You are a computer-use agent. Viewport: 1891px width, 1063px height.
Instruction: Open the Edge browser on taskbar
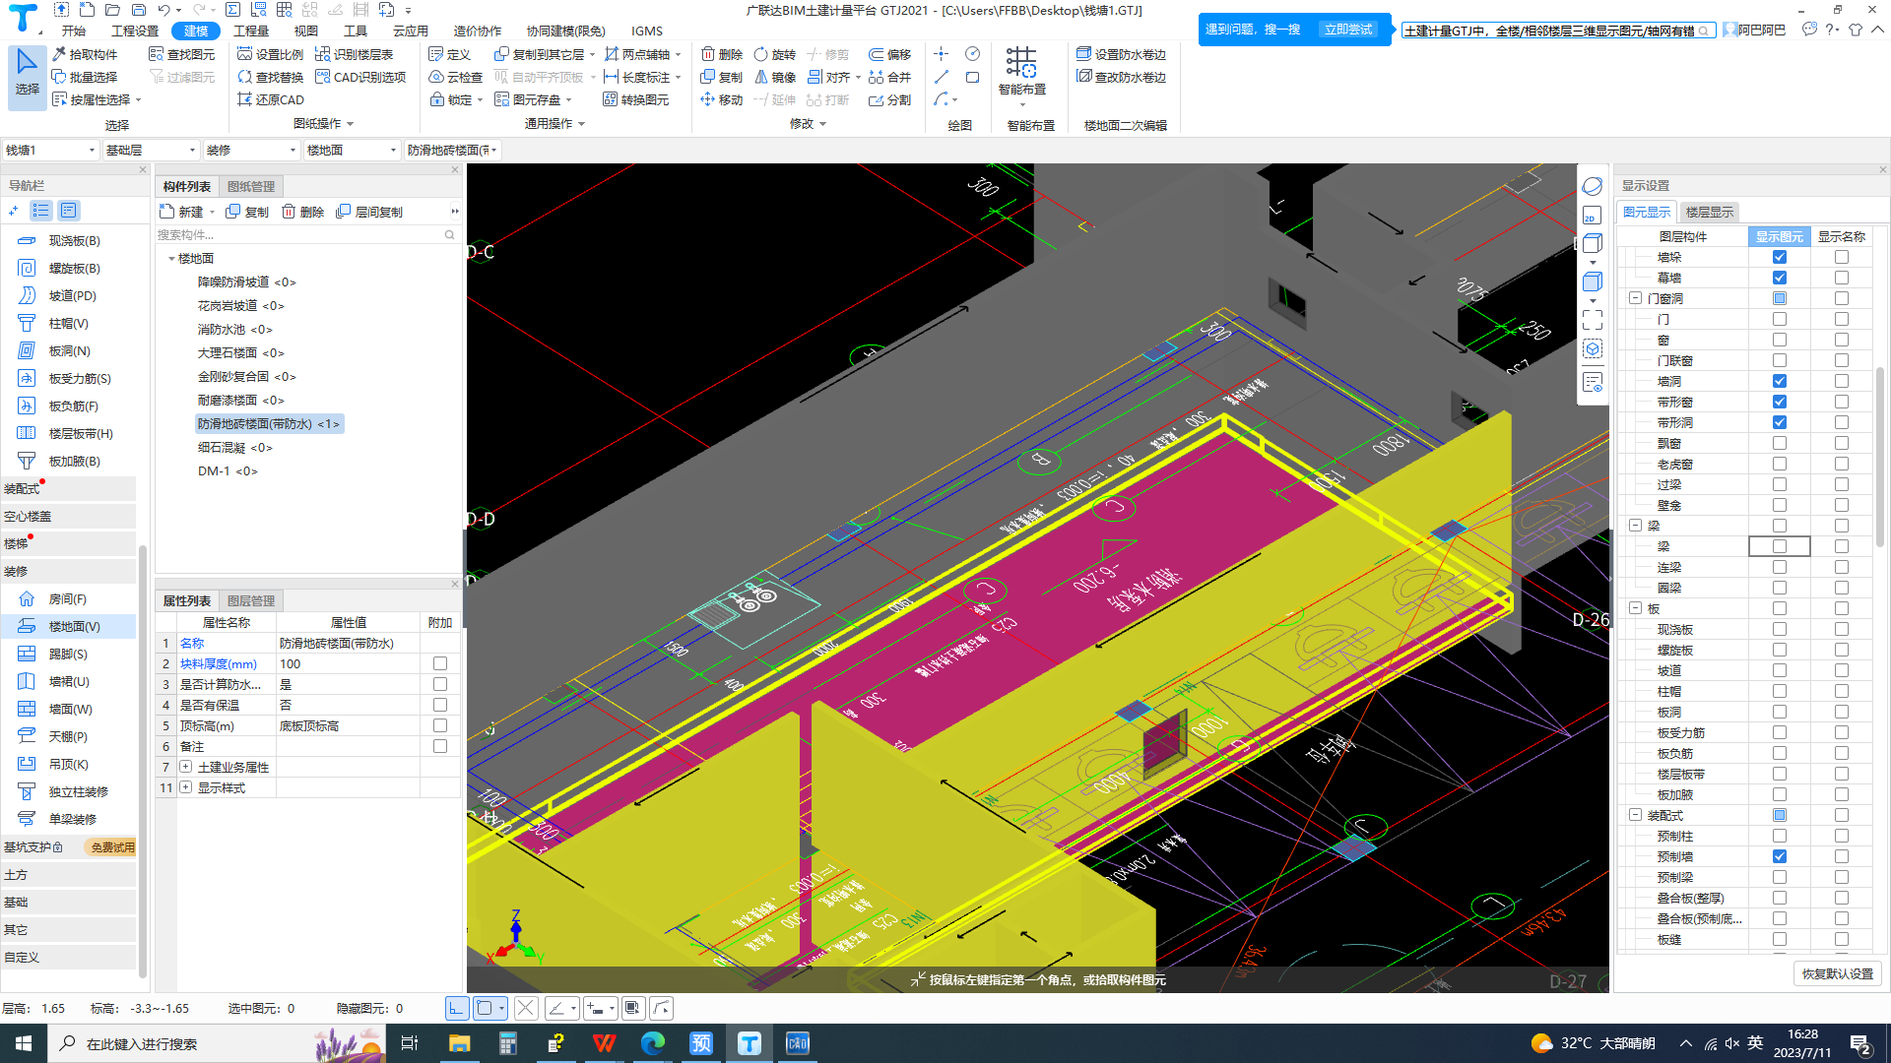653,1043
